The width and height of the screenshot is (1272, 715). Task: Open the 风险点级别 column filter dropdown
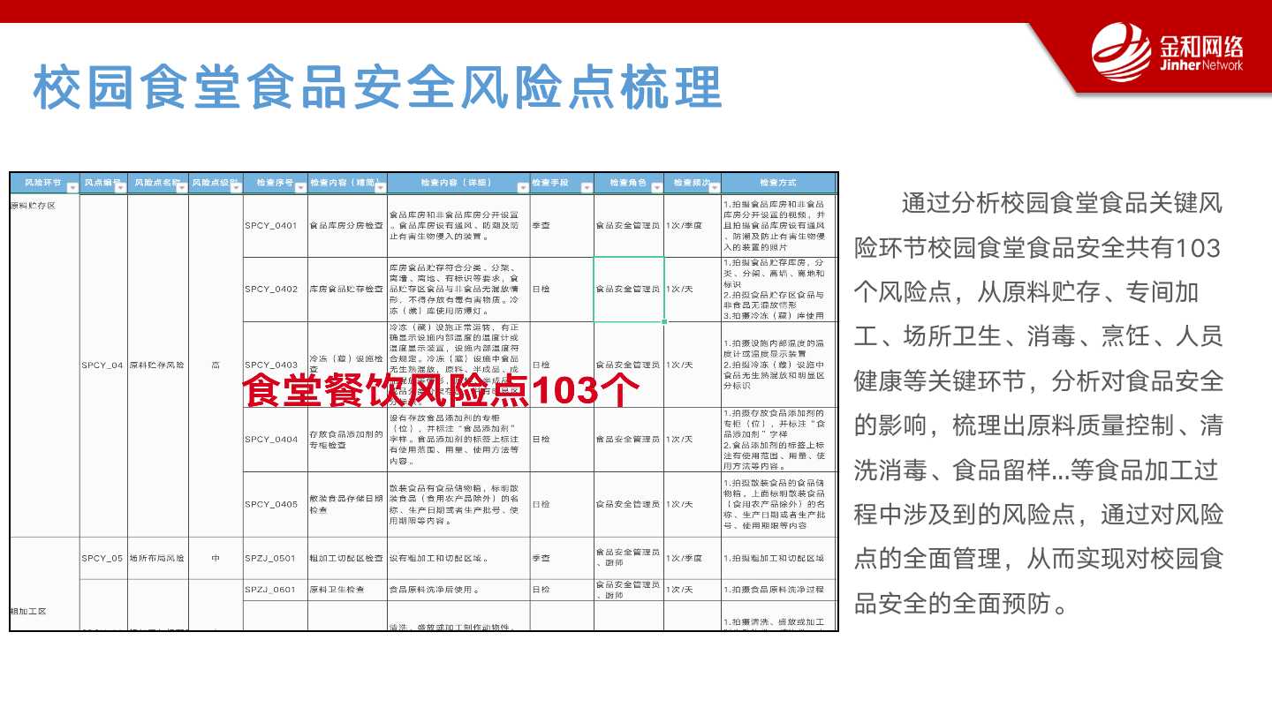(235, 187)
